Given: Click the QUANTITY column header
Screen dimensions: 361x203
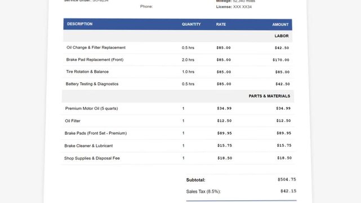Looking at the screenshot, I should click(x=191, y=24).
